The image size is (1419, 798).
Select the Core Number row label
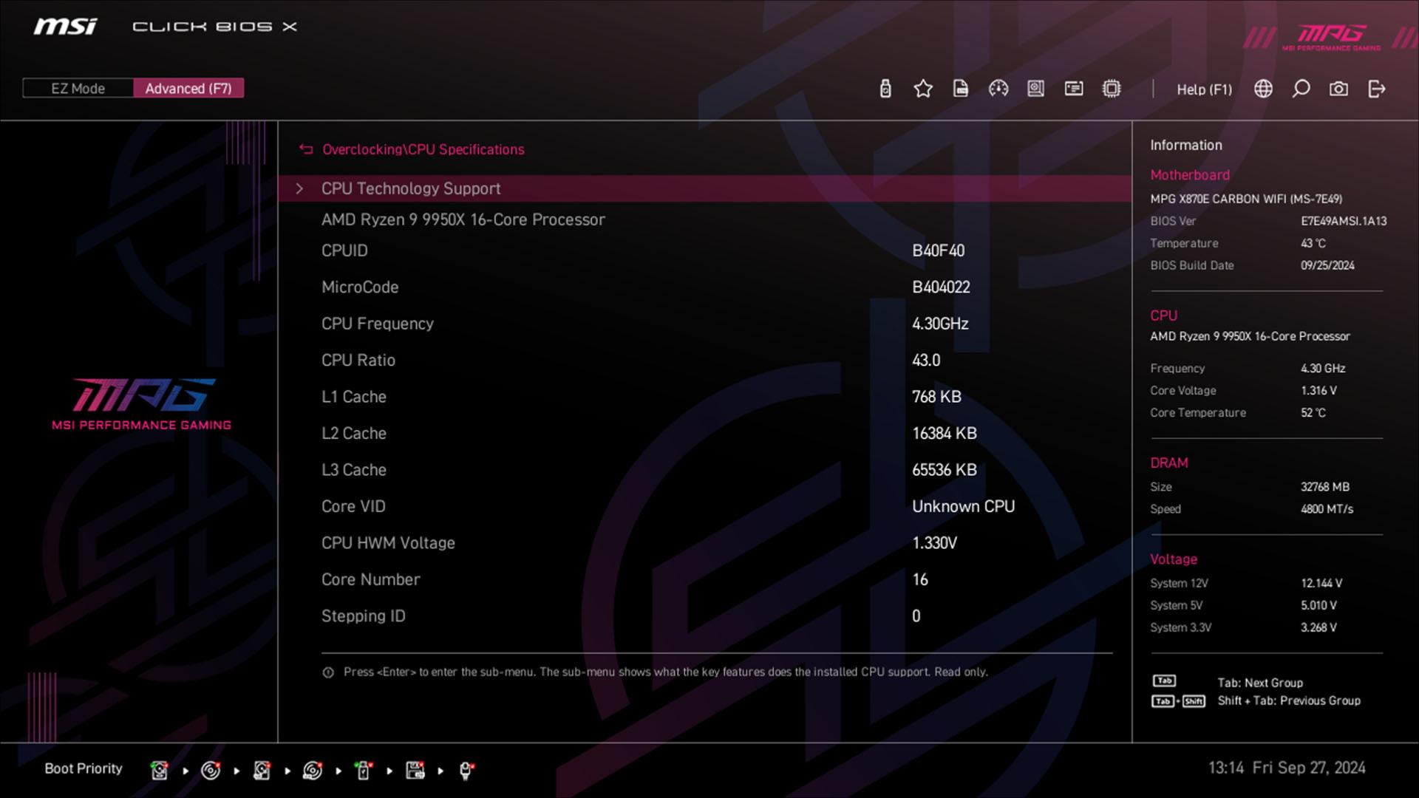[x=370, y=580]
